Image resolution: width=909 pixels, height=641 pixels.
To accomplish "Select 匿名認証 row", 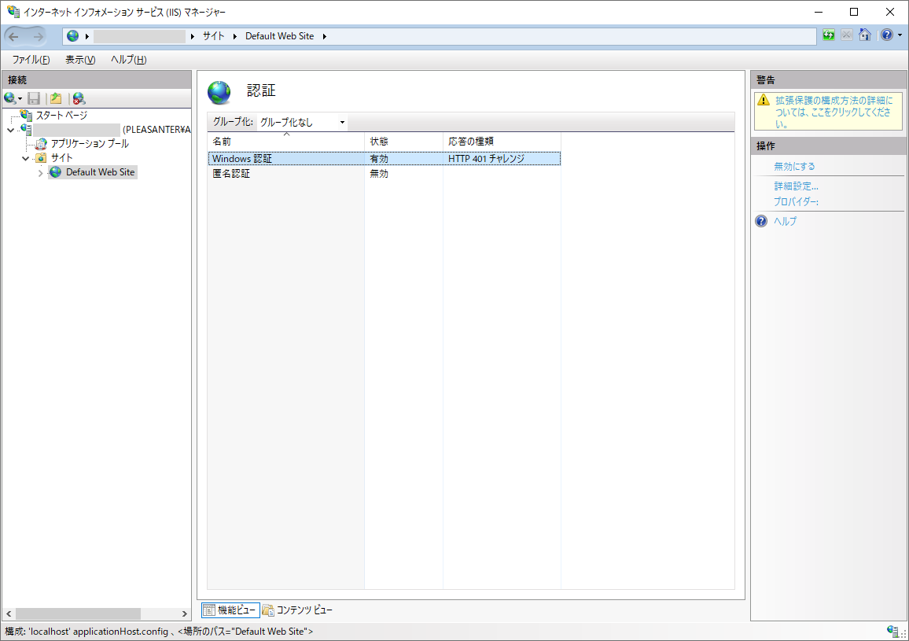I will [x=385, y=174].
